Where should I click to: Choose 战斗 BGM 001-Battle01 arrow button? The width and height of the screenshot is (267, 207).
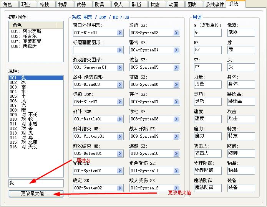120,119
